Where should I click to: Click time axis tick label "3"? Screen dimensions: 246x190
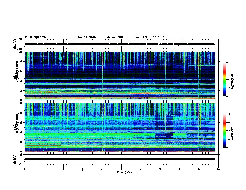pos(83,170)
